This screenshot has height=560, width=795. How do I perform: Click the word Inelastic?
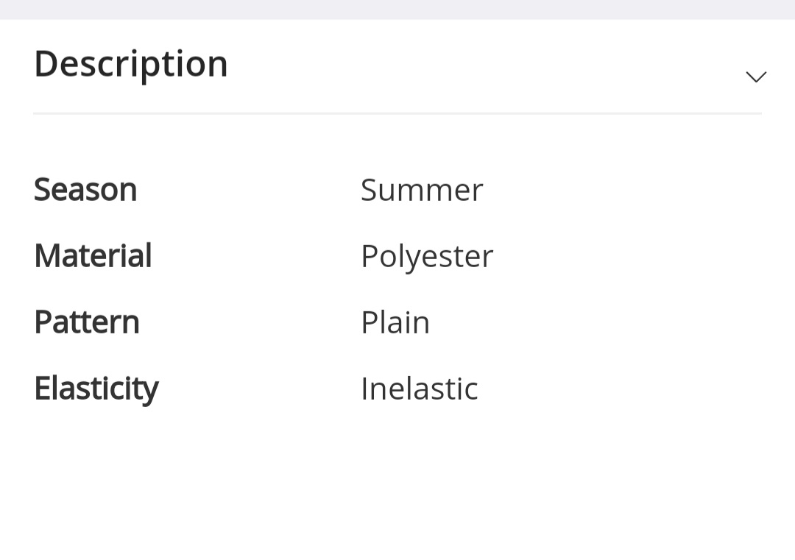(420, 389)
